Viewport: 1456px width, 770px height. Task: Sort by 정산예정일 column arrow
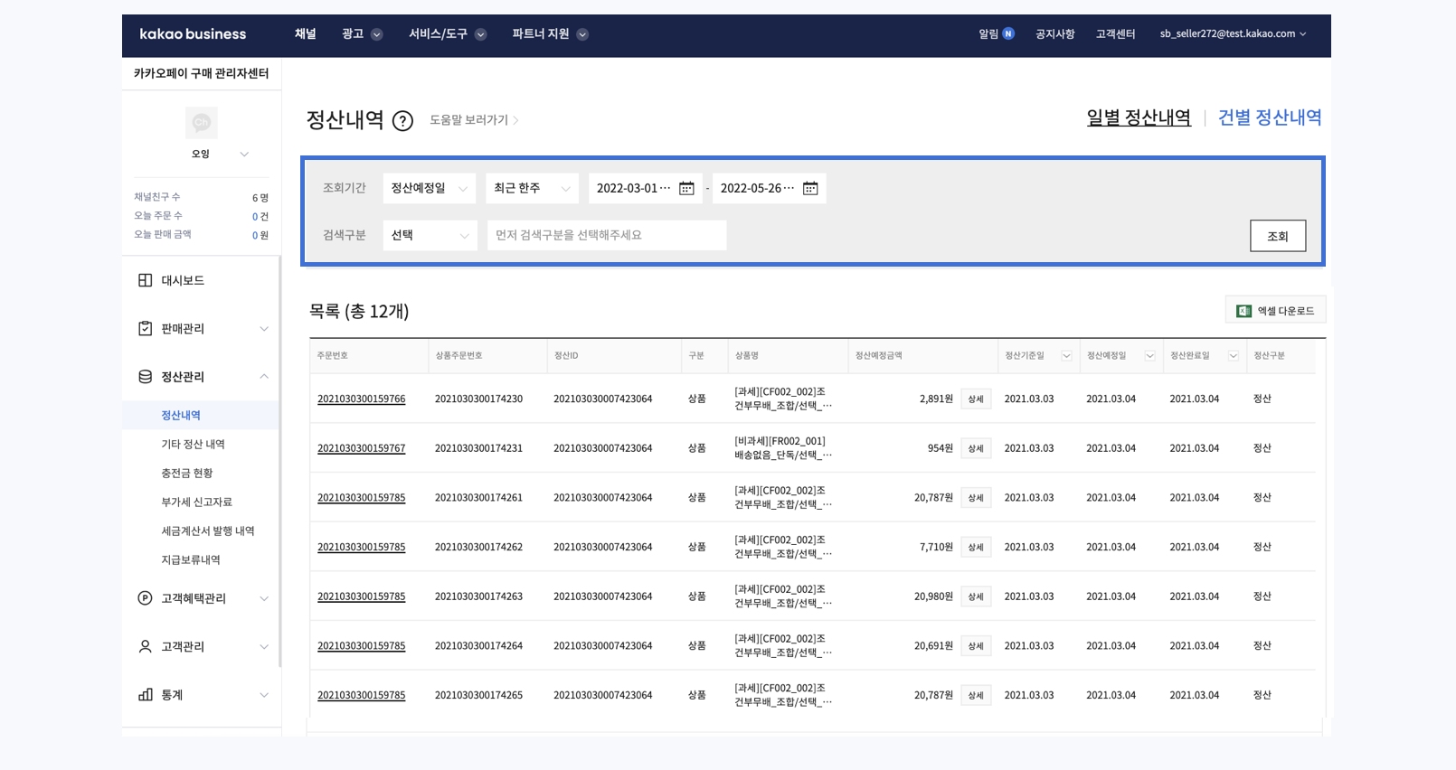[1149, 356]
